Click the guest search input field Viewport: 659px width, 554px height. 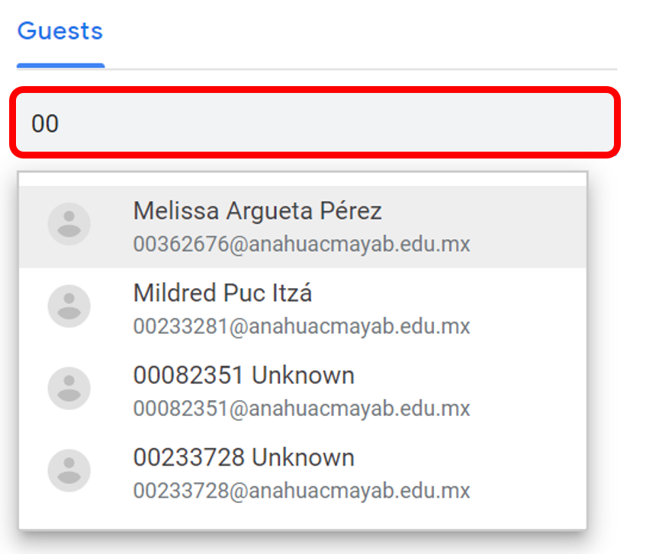(313, 123)
